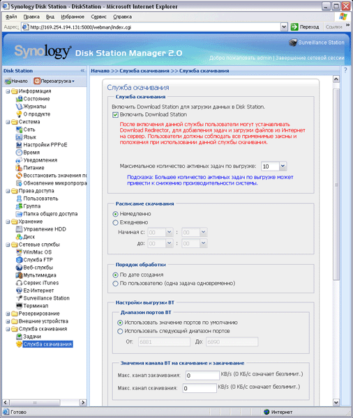353x418 pixels.
Task: Open the Ez-Интернет icon
Action: [x=19, y=291]
